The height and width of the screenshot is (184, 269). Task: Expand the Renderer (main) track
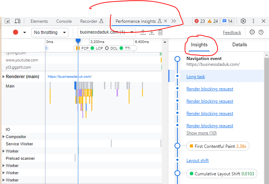(4, 77)
